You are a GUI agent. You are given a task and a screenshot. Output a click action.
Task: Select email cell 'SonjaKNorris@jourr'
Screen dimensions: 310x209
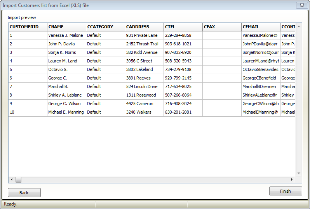(x=261, y=52)
